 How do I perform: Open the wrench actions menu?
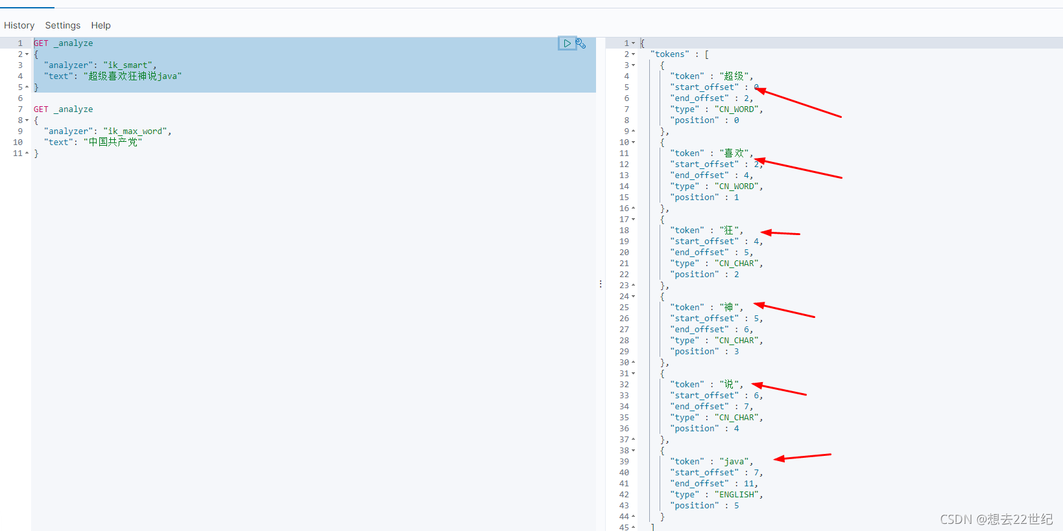coord(581,43)
